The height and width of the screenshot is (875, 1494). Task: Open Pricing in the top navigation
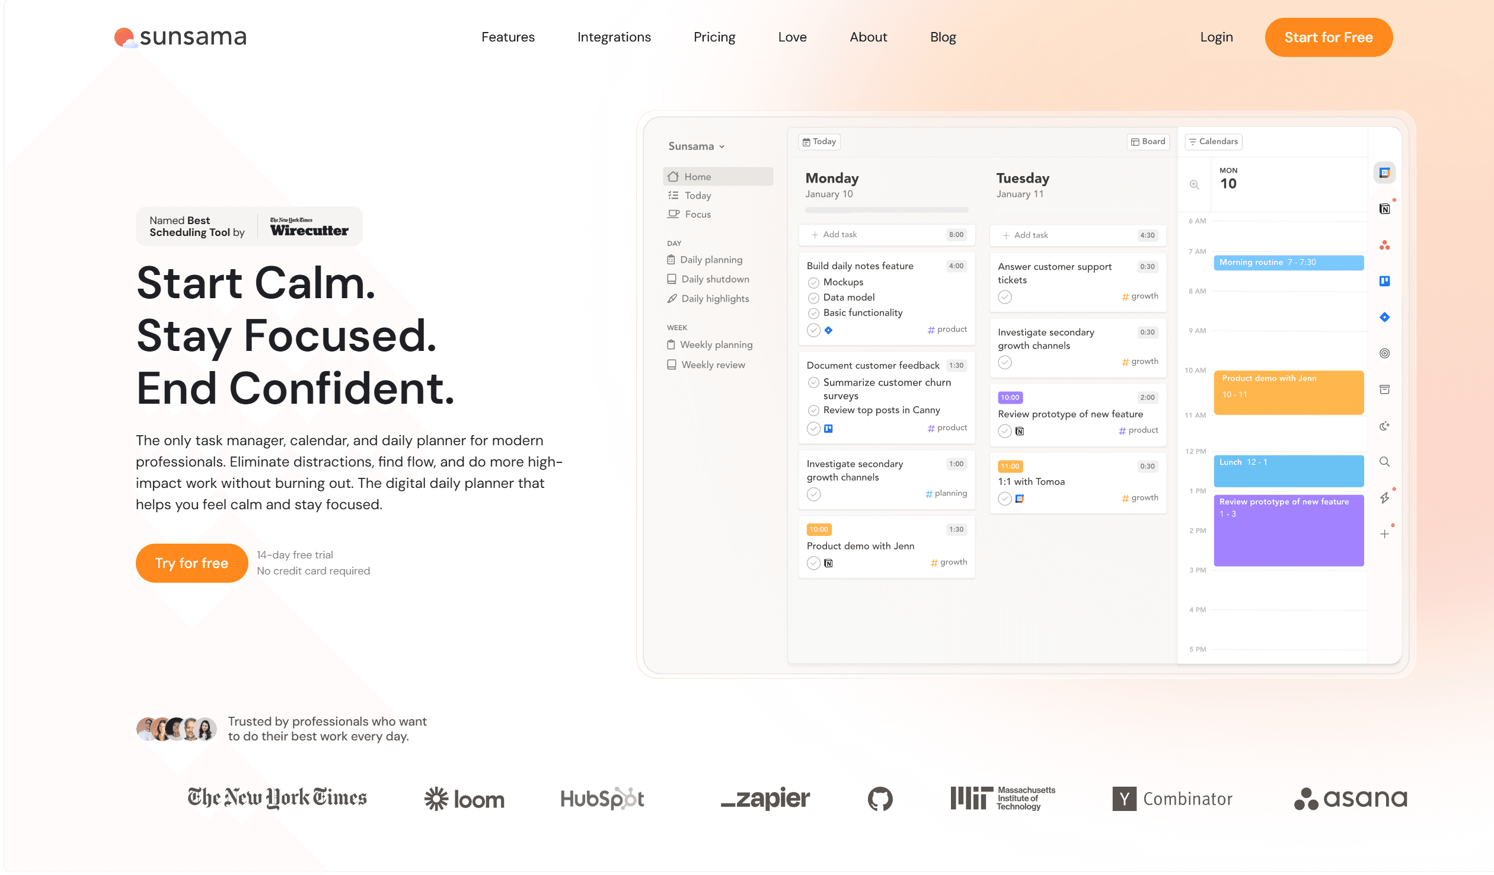pyautogui.click(x=714, y=37)
